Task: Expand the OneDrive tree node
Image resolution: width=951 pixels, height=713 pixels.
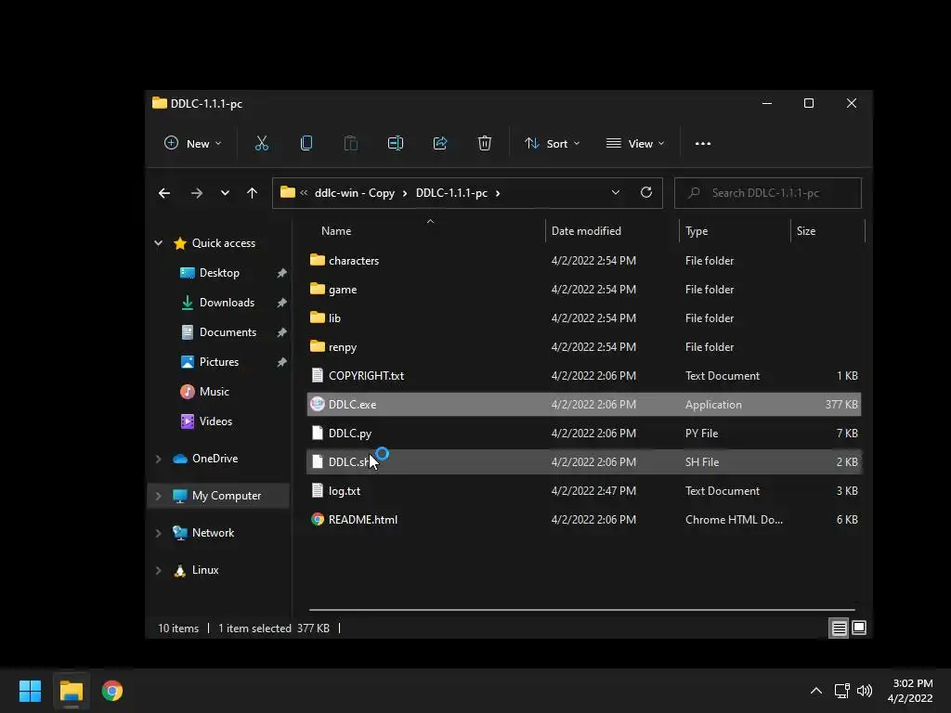Action: tap(158, 459)
